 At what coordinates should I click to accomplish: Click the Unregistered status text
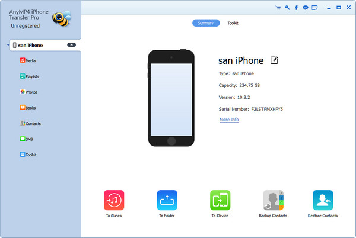point(25,26)
